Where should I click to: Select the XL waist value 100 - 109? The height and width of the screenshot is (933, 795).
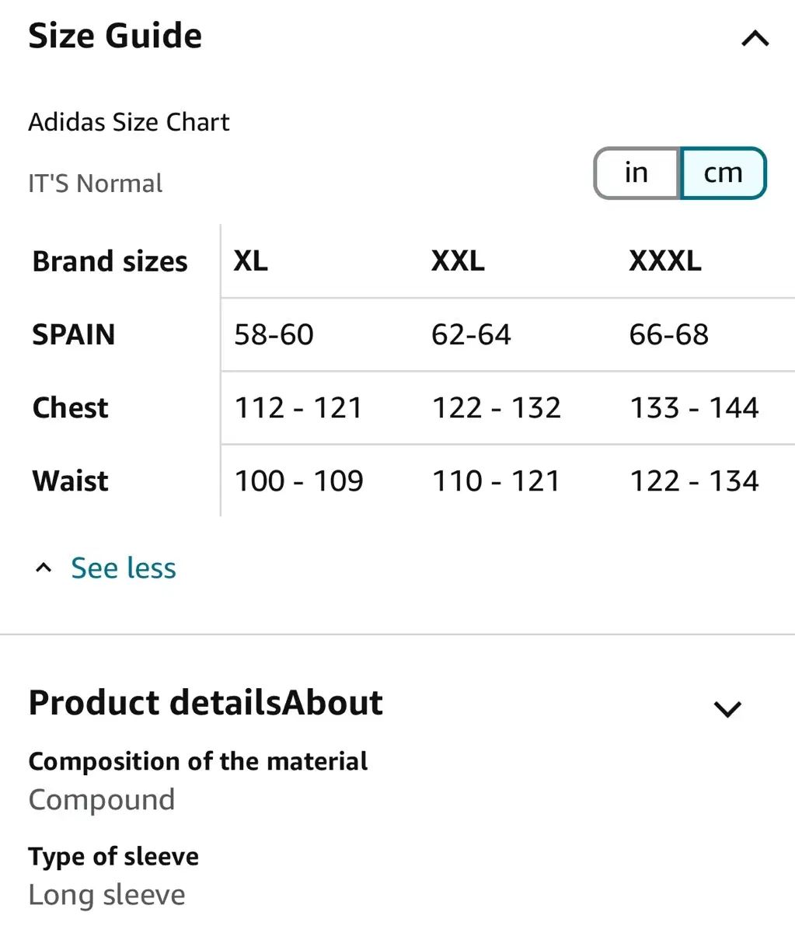[x=298, y=480]
